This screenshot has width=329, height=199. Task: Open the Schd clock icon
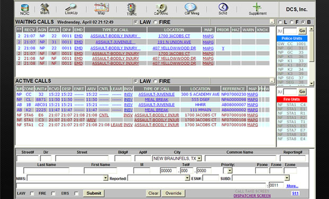(223, 9)
